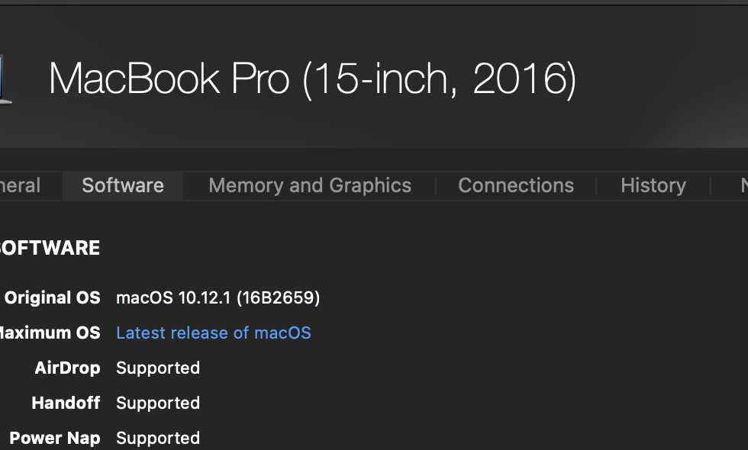748x450 pixels.
Task: Click the Supported value next to AirDrop
Action: [x=158, y=368]
